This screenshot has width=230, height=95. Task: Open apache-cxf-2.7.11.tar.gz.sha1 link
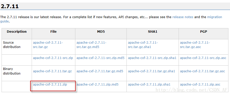(152, 71)
